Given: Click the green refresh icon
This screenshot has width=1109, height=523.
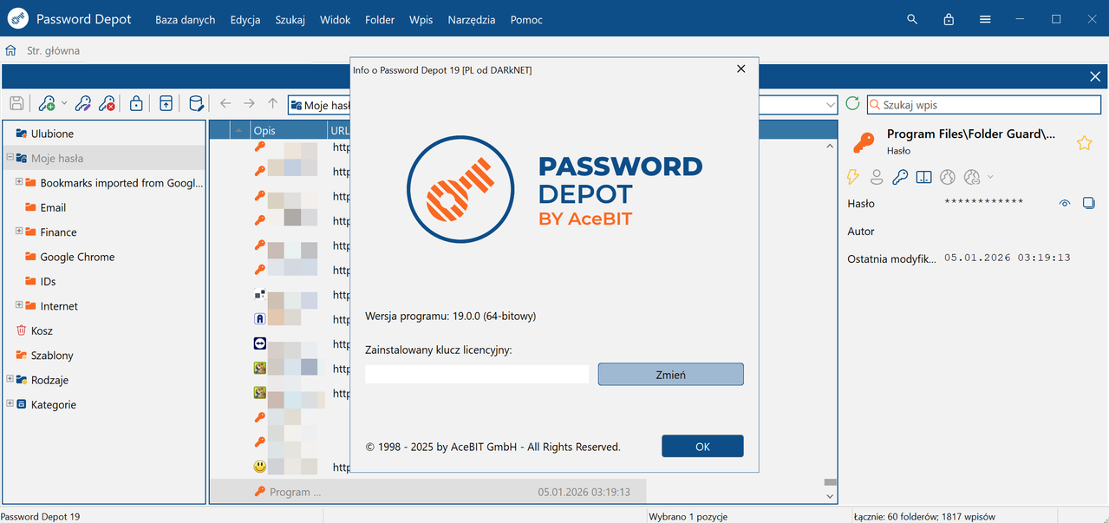Looking at the screenshot, I should pos(852,104).
